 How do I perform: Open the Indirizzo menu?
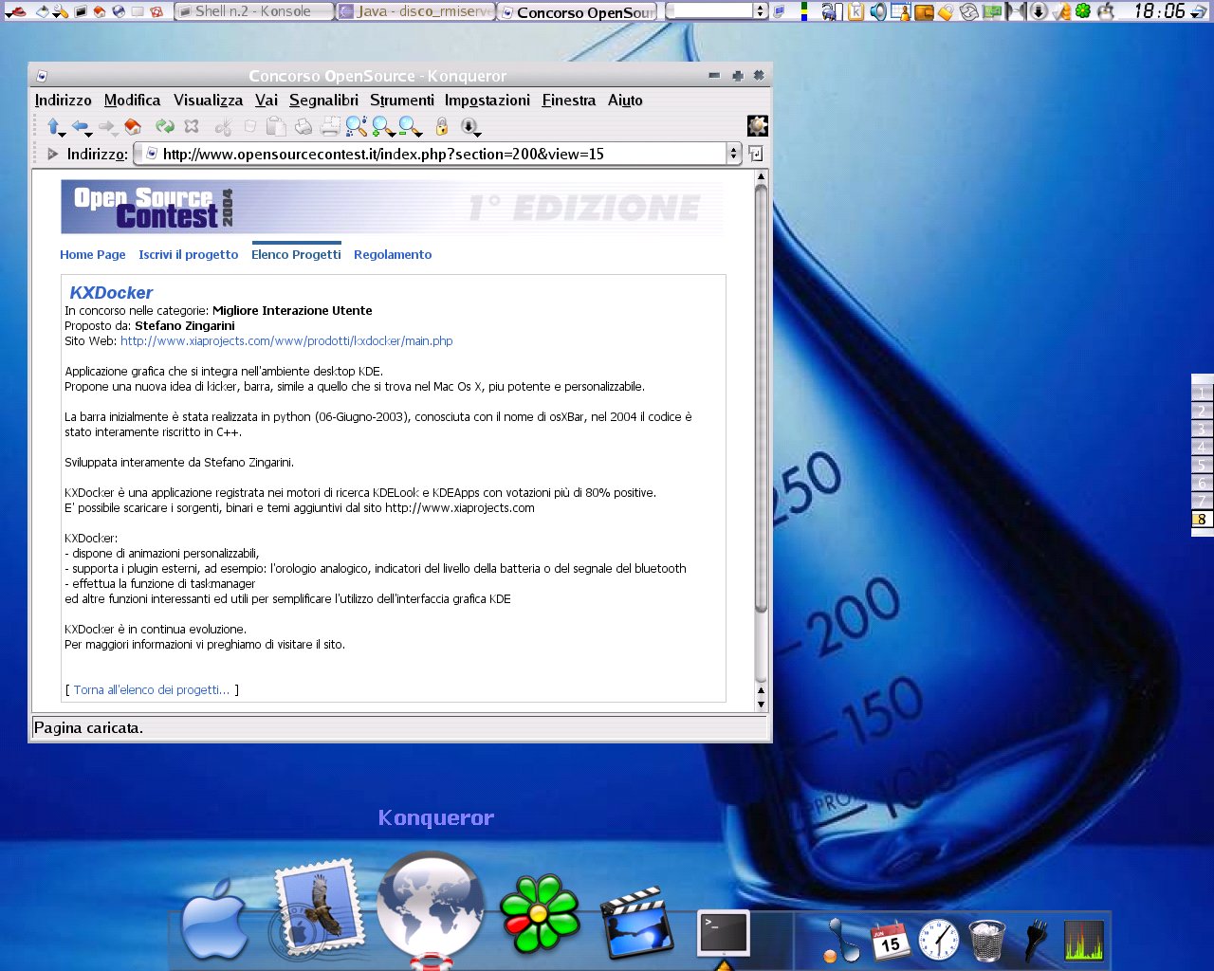[x=64, y=100]
